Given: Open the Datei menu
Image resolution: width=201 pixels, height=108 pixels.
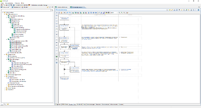Looking at the screenshot, I should [x=2, y=3].
